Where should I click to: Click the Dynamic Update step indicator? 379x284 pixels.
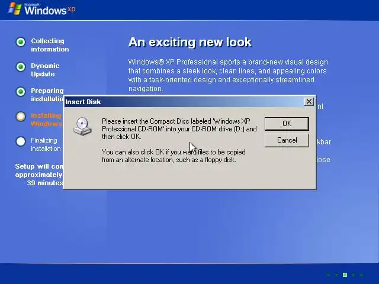tap(21, 67)
